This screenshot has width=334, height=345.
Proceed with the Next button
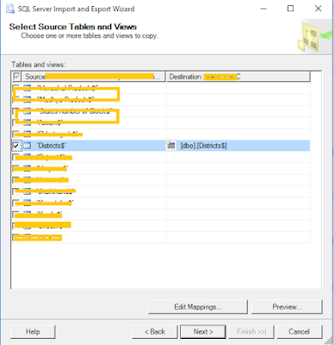(203, 332)
